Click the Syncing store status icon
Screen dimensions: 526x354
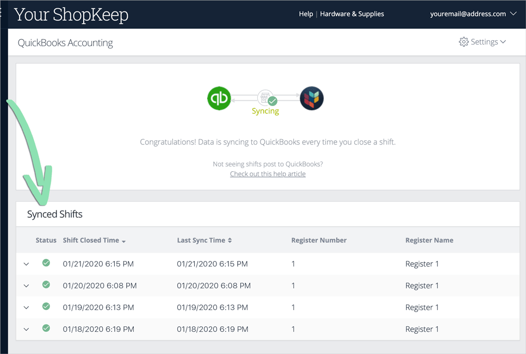[x=267, y=98]
